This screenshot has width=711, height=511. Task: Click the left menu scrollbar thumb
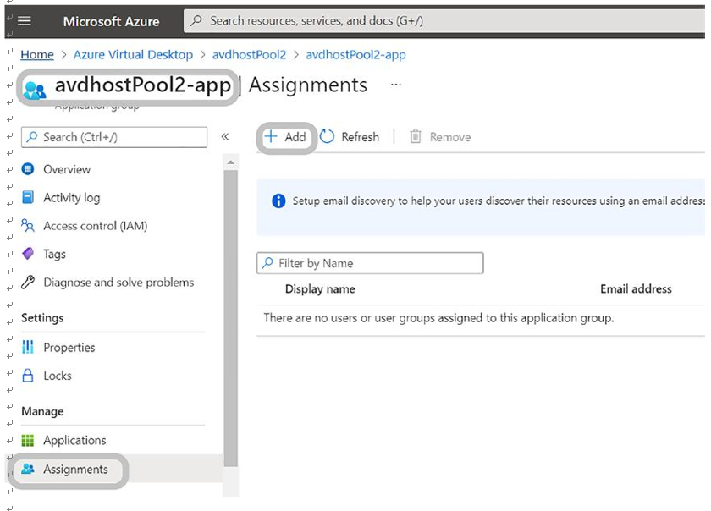[231, 318]
